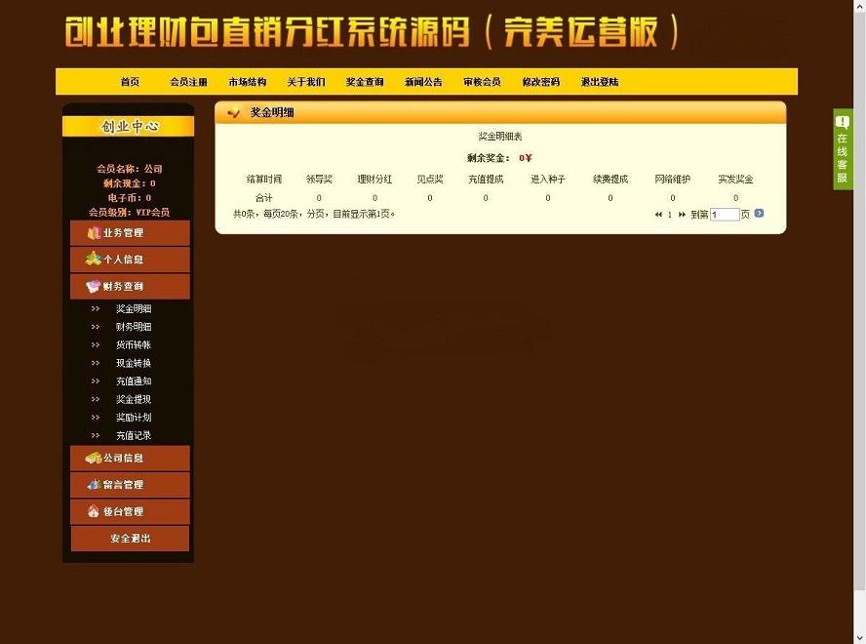Click the chevron beside 奖金提现
This screenshot has height=644, width=866.
(x=96, y=399)
